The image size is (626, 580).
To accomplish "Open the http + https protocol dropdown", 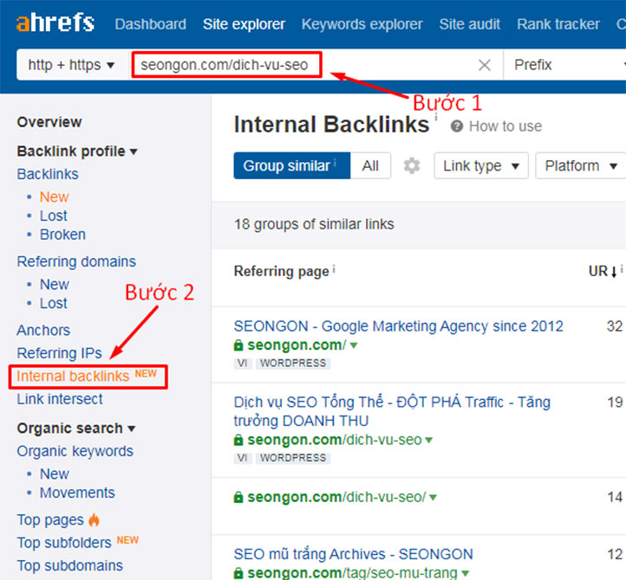I will point(72,65).
